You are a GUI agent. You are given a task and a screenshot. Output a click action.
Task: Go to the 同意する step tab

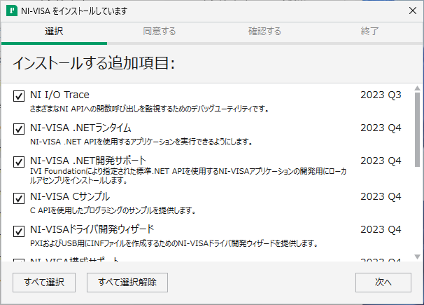coord(160,32)
